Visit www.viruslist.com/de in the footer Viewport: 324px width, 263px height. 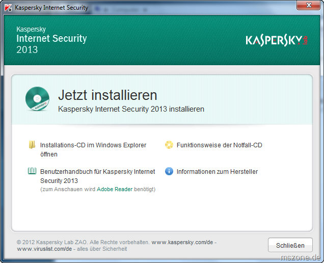point(44,249)
